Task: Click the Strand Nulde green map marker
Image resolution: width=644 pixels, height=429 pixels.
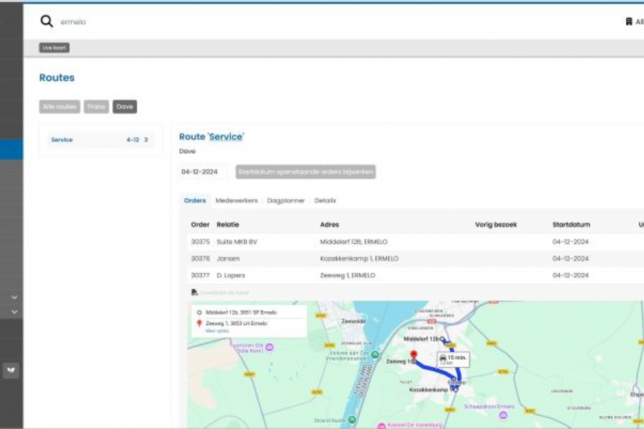Action: click(352, 419)
